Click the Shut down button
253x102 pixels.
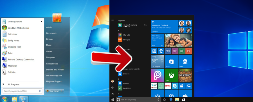tap(53, 91)
